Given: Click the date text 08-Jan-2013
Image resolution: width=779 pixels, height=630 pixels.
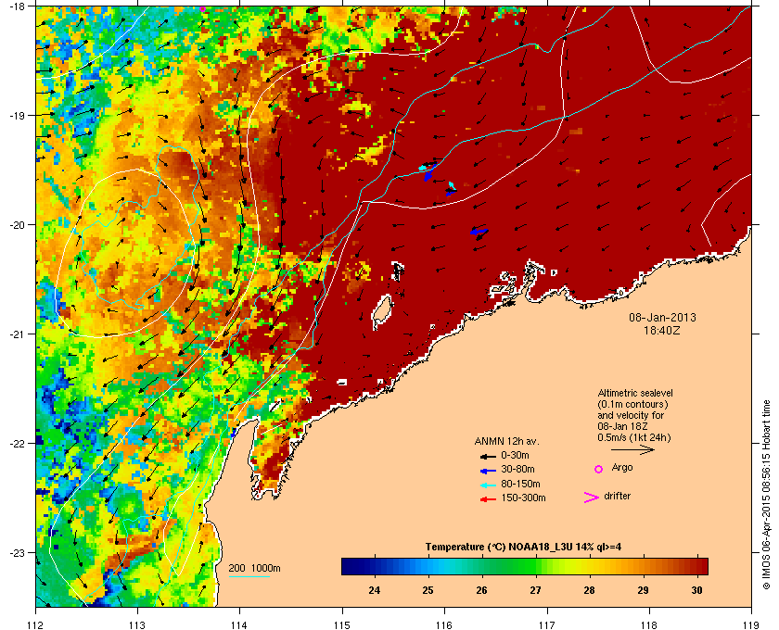Looking at the screenshot, I should click(x=662, y=318).
